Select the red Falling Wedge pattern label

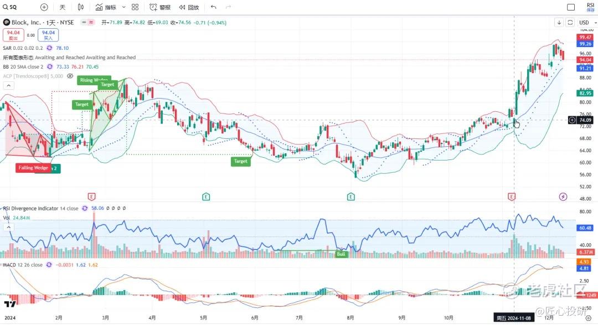tap(33, 168)
